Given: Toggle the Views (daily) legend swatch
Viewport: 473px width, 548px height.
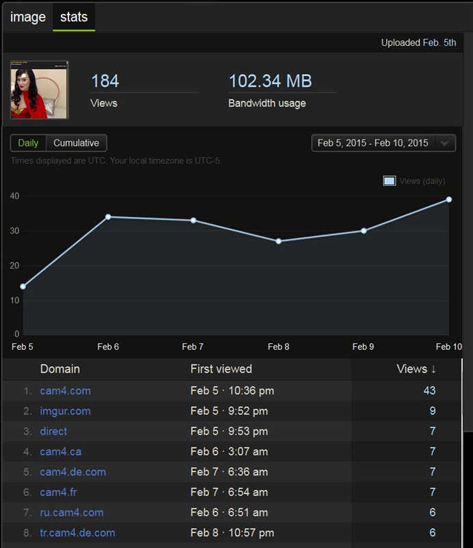Looking at the screenshot, I should click(x=389, y=181).
